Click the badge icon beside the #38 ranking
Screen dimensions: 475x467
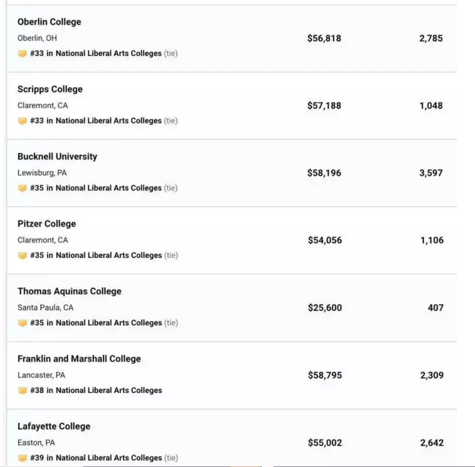click(x=22, y=391)
